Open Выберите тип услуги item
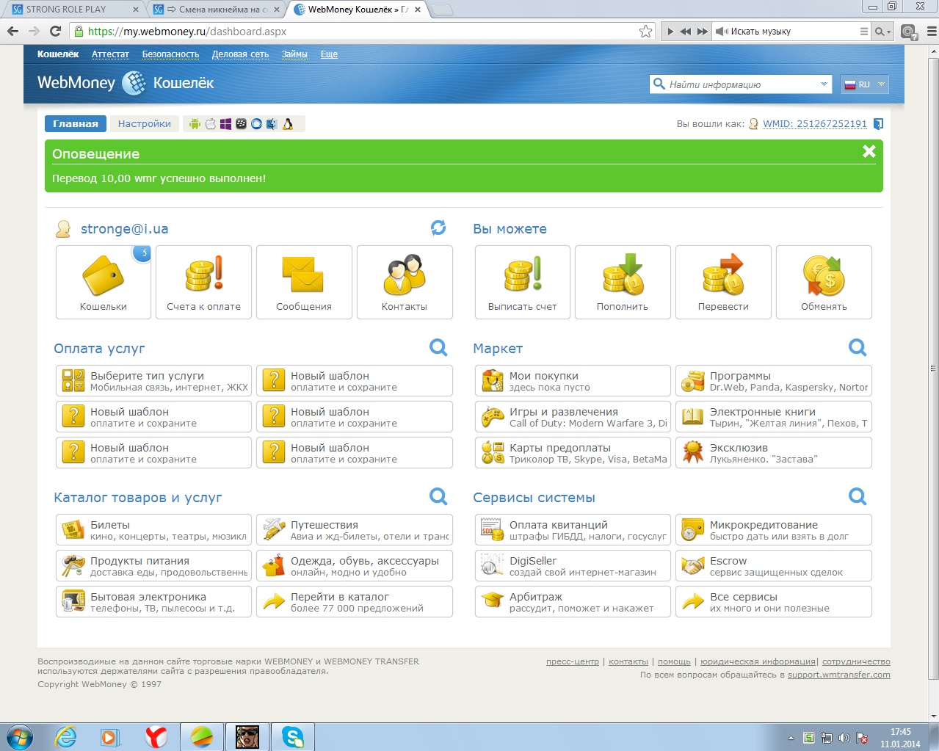 coord(153,381)
